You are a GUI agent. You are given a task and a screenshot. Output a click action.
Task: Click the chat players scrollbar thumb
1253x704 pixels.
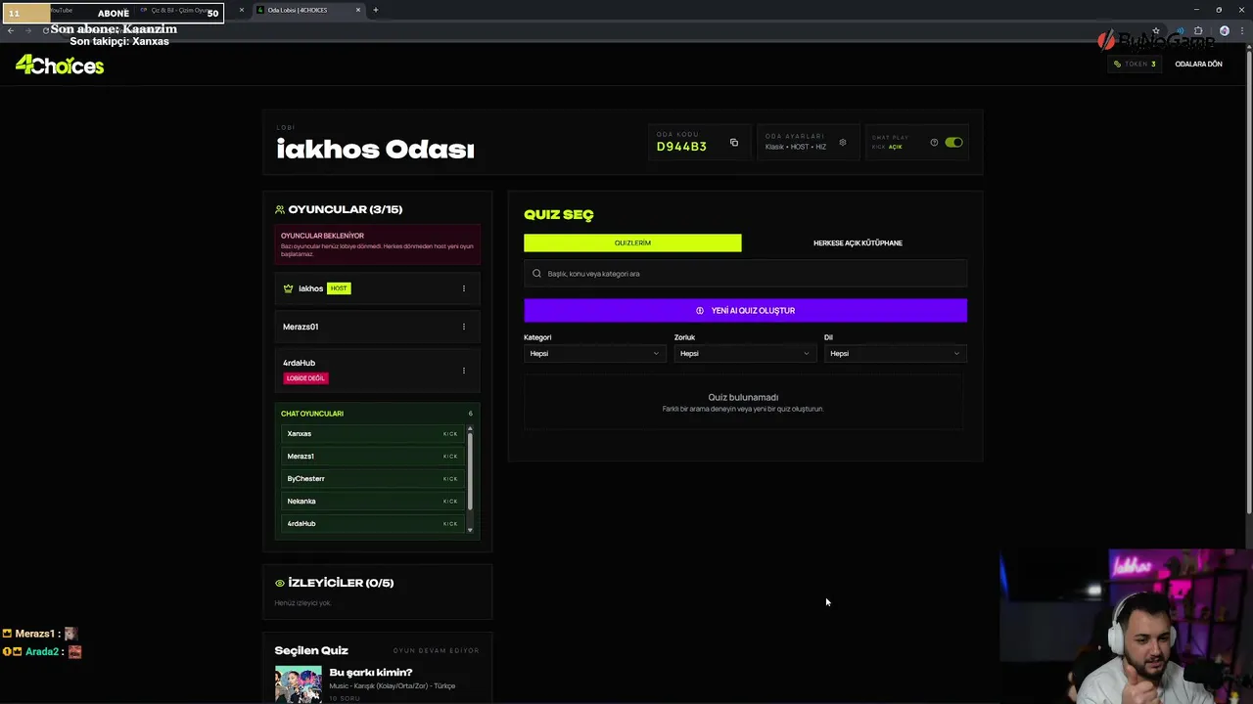(x=470, y=471)
